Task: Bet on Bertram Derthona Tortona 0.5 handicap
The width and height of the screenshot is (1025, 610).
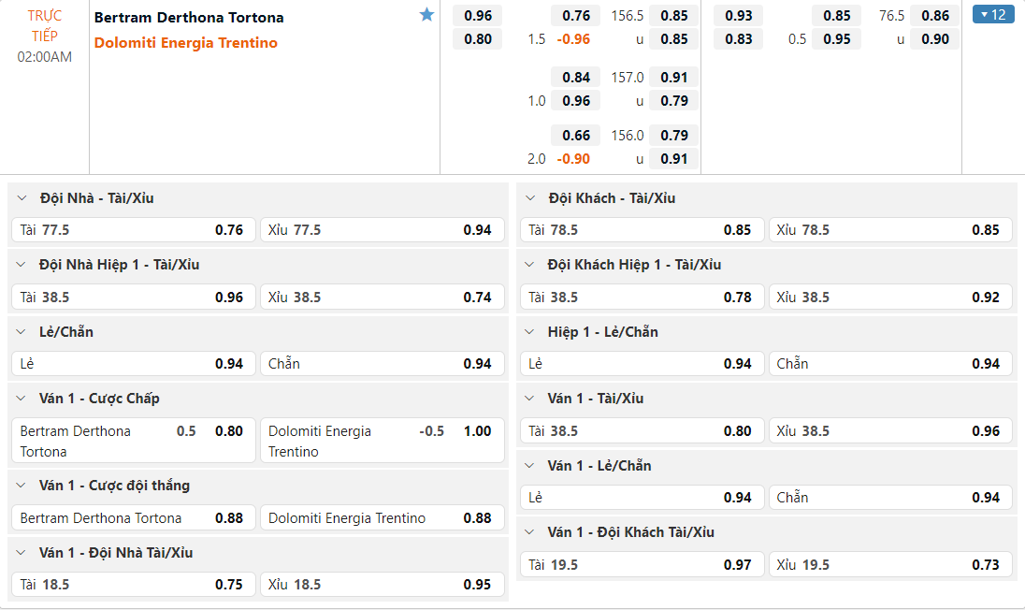Action: [132, 441]
